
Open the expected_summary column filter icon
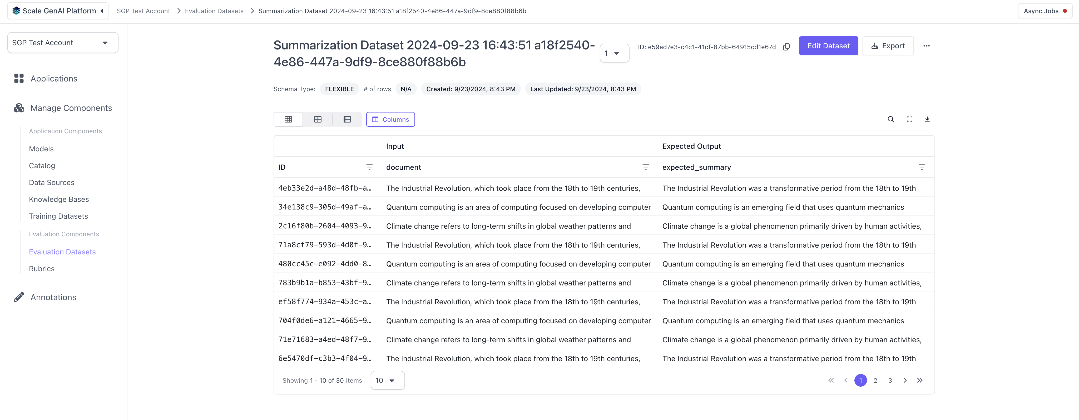point(922,167)
